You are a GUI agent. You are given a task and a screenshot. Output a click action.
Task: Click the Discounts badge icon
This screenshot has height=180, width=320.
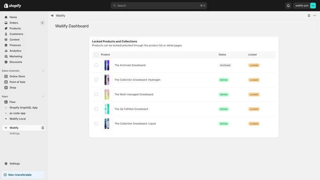click(x=6, y=62)
